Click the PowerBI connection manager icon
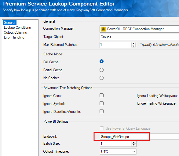Image resolution: width=179 pixels, height=156 pixels. point(103,29)
